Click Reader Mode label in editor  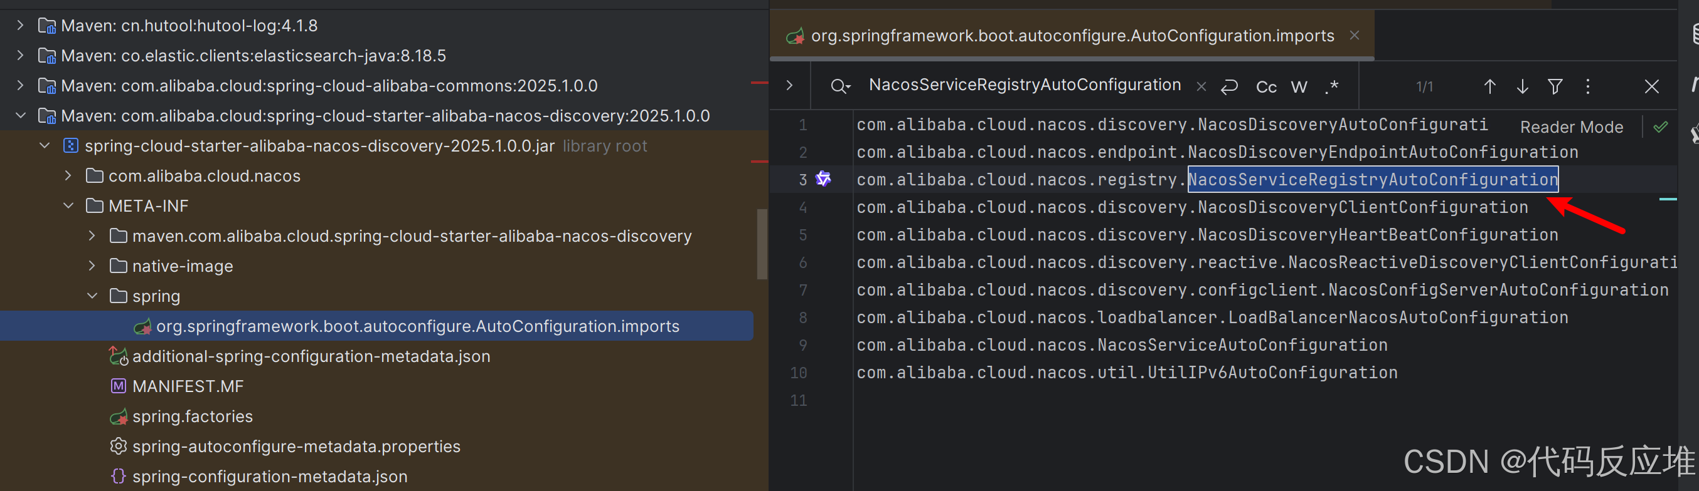point(1571,127)
